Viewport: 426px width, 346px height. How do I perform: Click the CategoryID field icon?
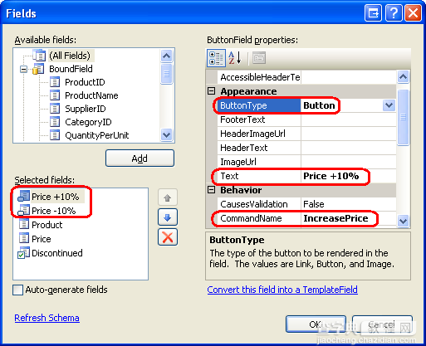tap(55, 122)
